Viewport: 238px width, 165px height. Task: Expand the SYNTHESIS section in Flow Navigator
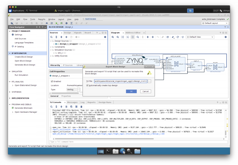pos(10,92)
